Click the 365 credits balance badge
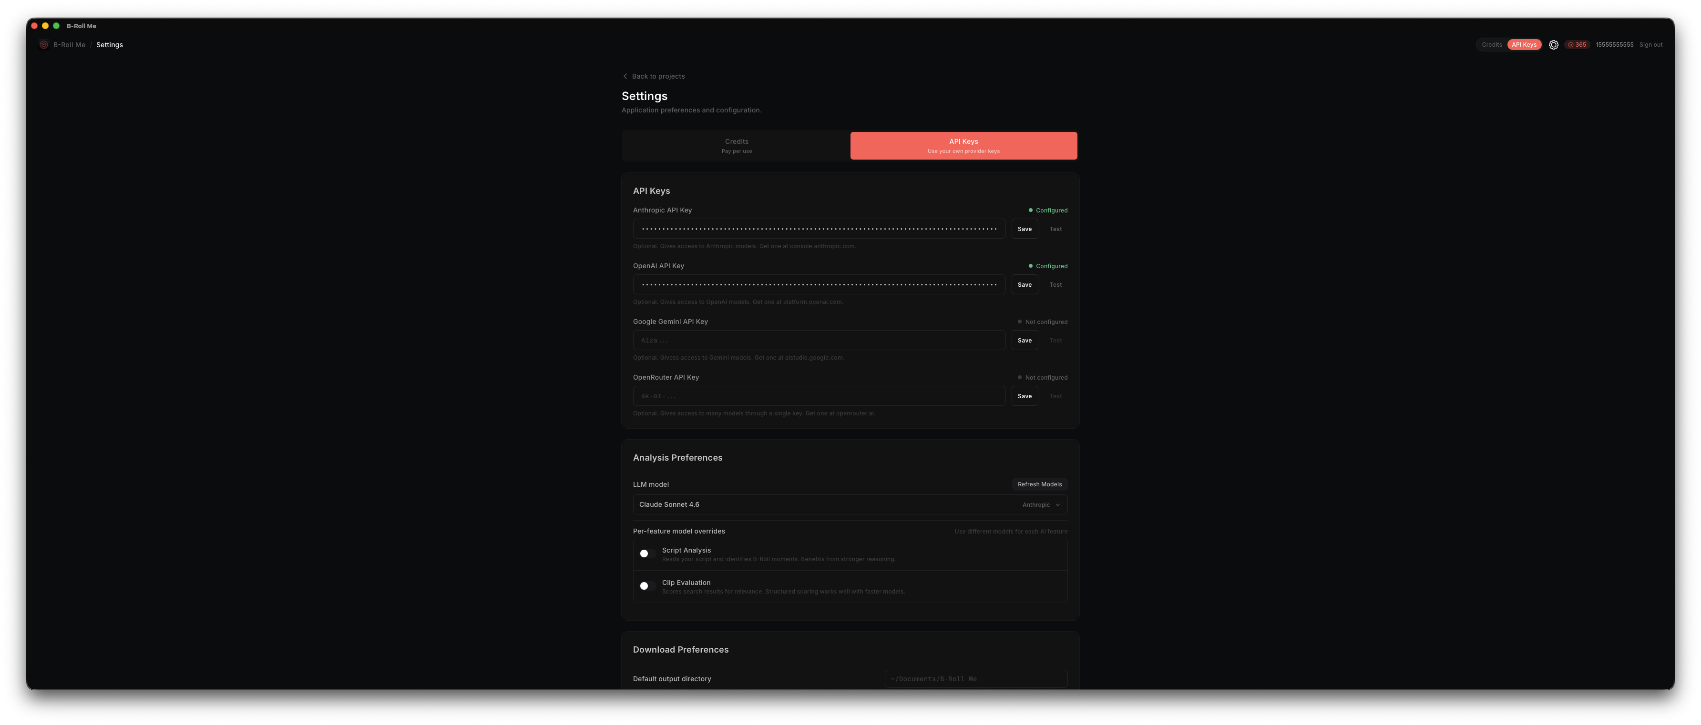 point(1577,45)
